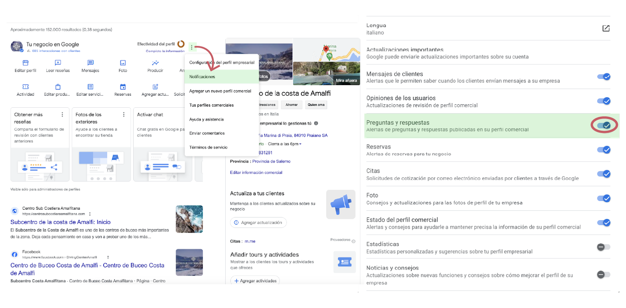This screenshot has width=626, height=308.
Task: Click the Facebook result favicon
Action: pos(14,255)
